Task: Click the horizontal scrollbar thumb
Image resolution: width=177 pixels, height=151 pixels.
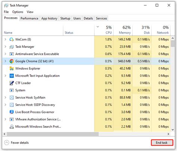Action: 53,134
